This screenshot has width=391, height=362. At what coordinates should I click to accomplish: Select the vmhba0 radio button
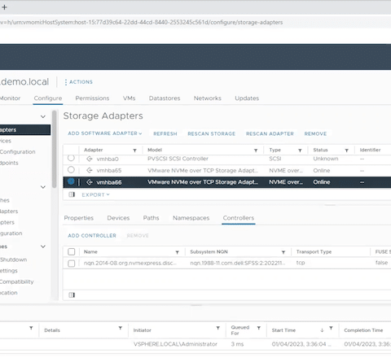pyautogui.click(x=71, y=158)
